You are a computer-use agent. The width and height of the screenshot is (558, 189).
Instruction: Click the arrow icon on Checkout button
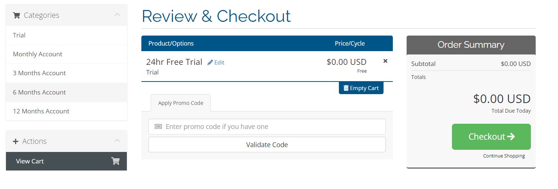pyautogui.click(x=511, y=137)
